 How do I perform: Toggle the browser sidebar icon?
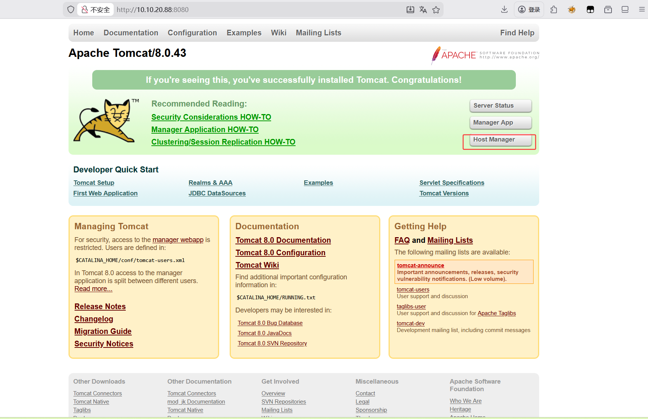pos(625,10)
